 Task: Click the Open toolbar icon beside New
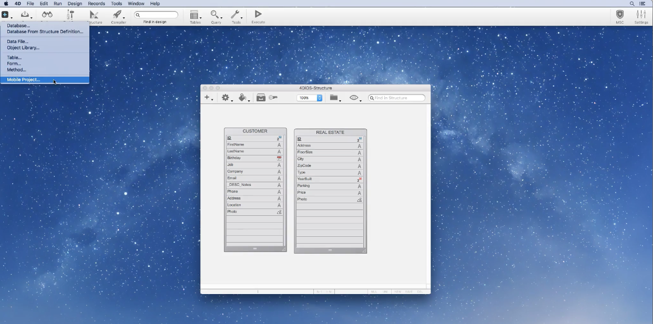25,15
